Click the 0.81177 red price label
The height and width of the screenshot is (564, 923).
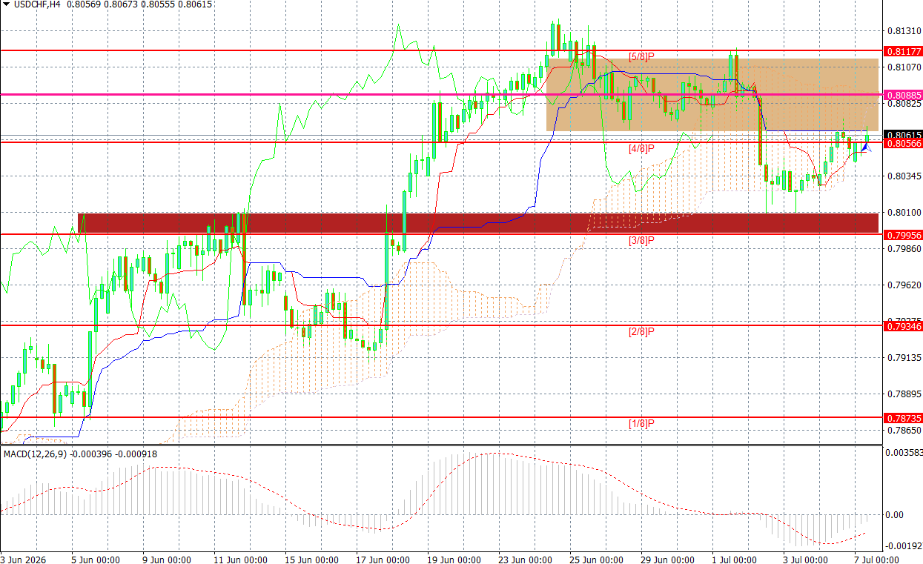[x=903, y=52]
